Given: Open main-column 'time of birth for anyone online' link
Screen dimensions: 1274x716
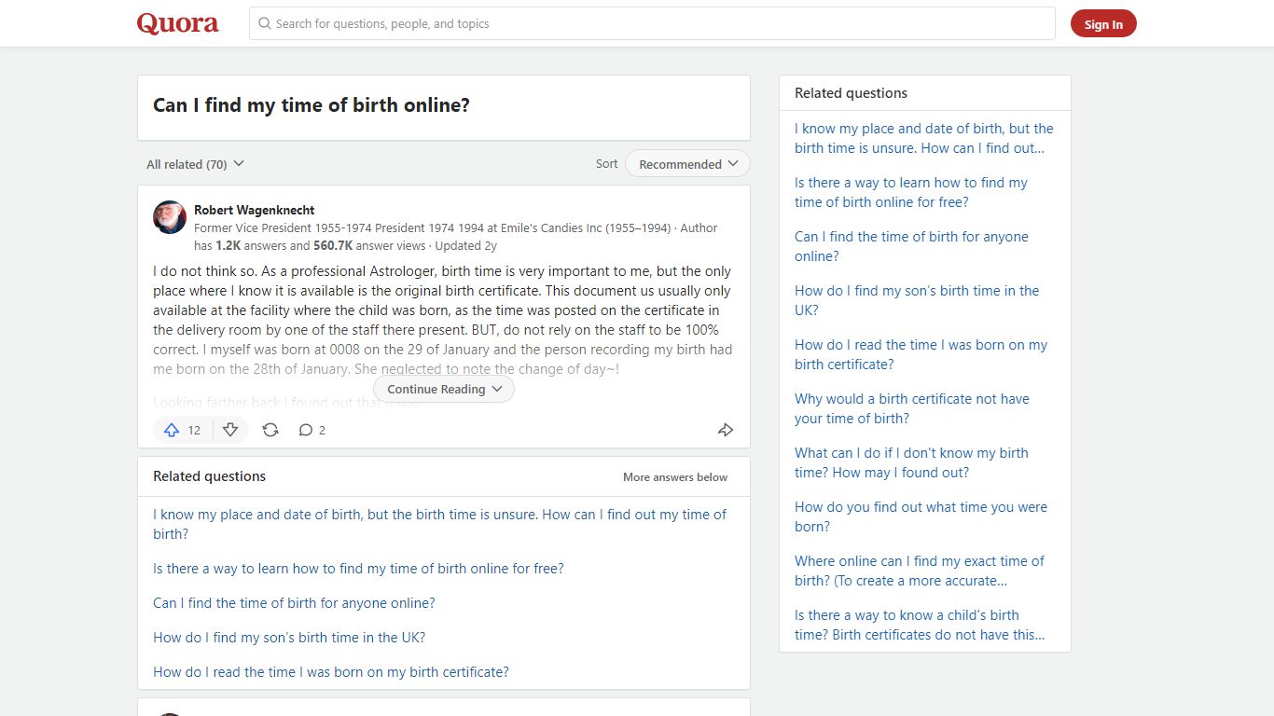Looking at the screenshot, I should 294,603.
